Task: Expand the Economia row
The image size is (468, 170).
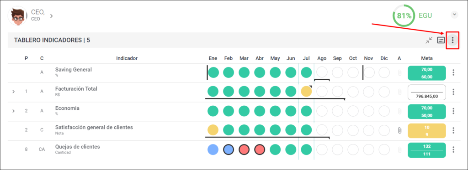Action: (13, 111)
